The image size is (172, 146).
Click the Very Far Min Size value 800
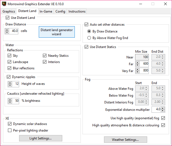(144, 71)
